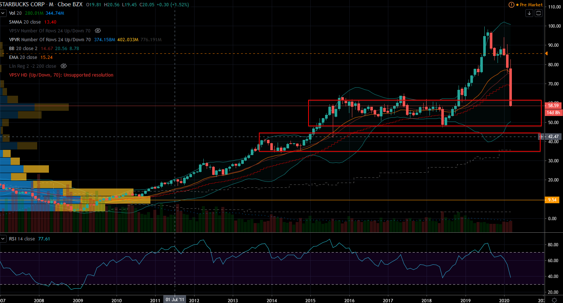The height and width of the screenshot is (303, 563).
Task: Click the 14d 8h countdown label
Action: pos(553,113)
